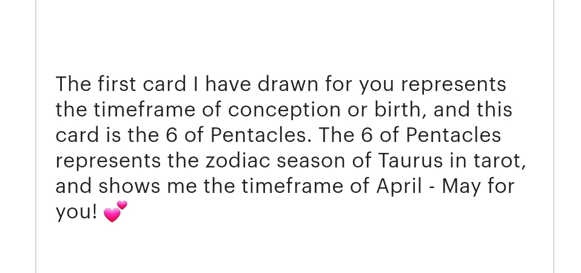Click the standalone "I" before "have drawn"
This screenshot has height=273, width=581.
click(197, 84)
